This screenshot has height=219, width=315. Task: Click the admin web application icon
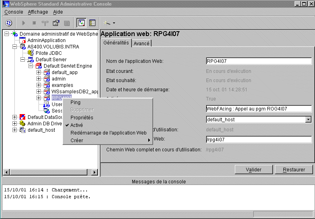point(46,79)
